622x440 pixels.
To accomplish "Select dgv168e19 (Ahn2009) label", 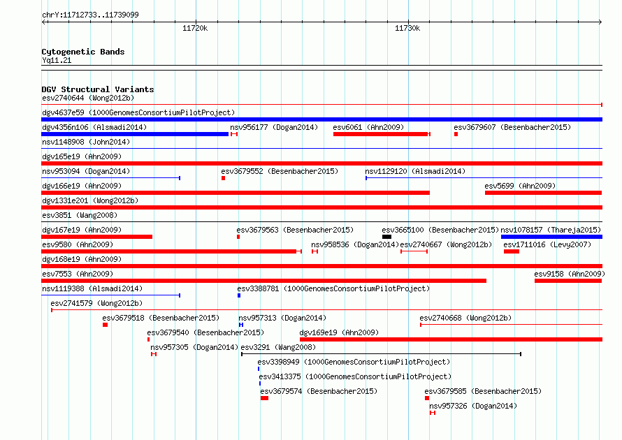I will click(82, 259).
